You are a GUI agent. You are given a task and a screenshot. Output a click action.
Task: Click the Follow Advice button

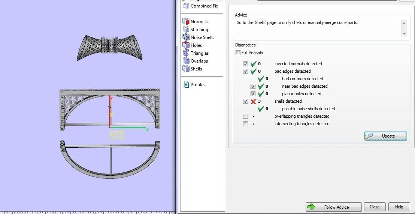(333, 207)
